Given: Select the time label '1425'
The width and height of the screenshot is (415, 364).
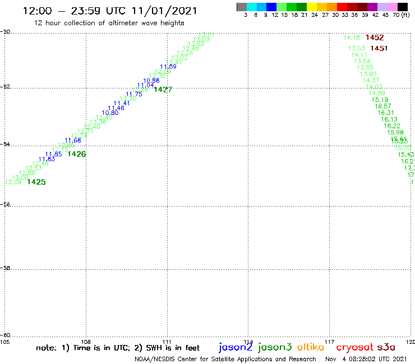Looking at the screenshot, I should click(36, 182).
